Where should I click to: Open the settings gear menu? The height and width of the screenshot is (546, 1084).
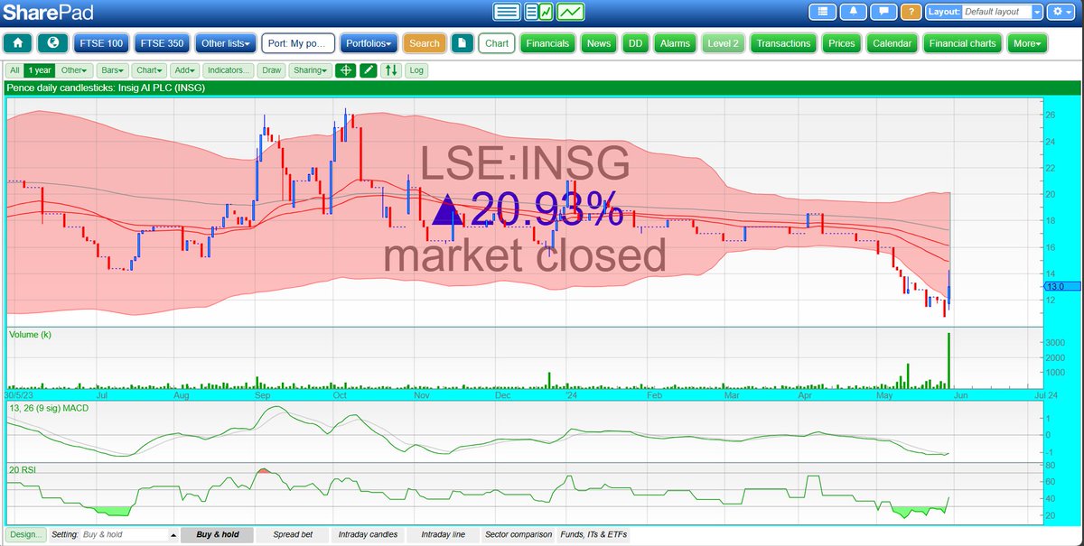(x=1062, y=12)
